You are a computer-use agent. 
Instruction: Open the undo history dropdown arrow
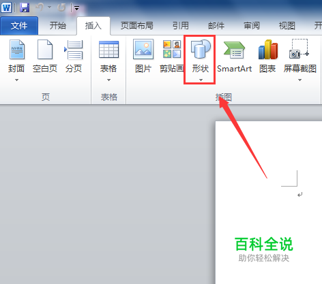click(x=49, y=7)
